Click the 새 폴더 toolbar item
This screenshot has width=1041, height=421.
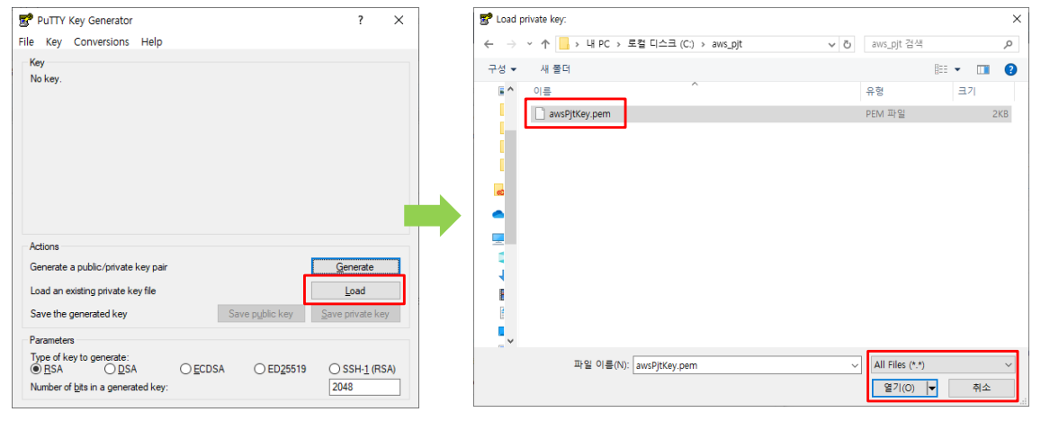click(x=555, y=69)
